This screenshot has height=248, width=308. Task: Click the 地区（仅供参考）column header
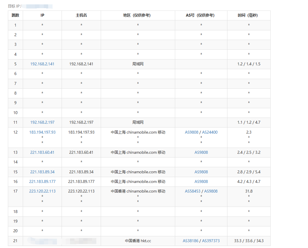click(138, 15)
